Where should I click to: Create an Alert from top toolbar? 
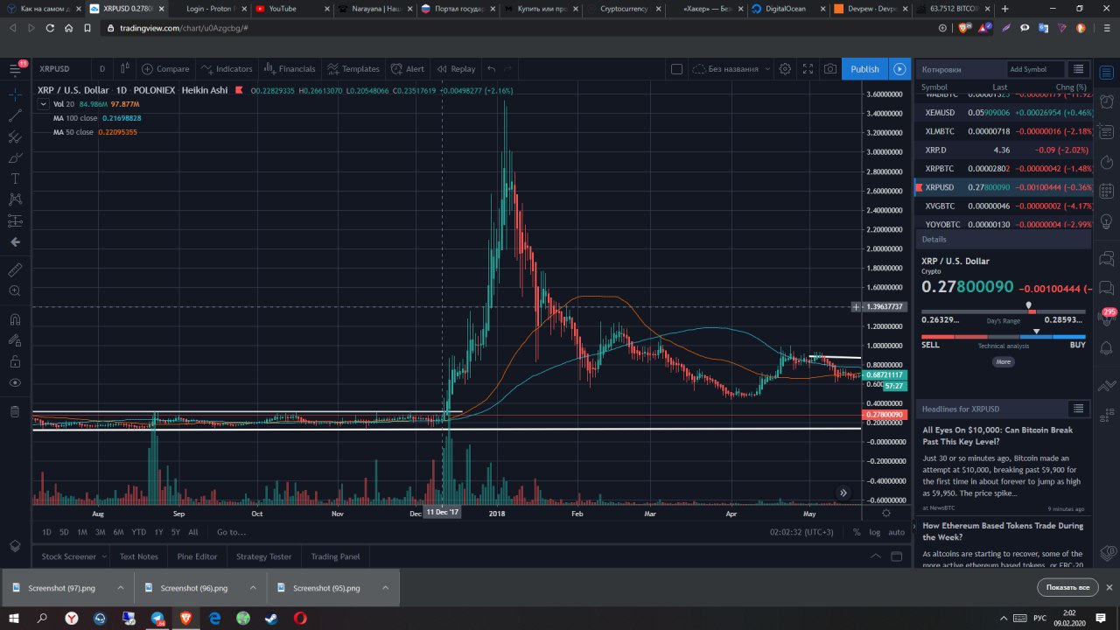408,69
